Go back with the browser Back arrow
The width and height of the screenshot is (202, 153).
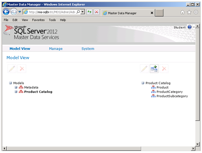pyautogui.click(x=6, y=12)
